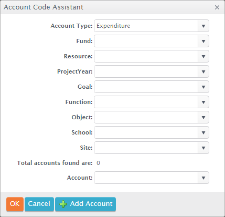The image size is (225, 217).
Task: Open the Function dropdown arrow
Action: point(203,102)
